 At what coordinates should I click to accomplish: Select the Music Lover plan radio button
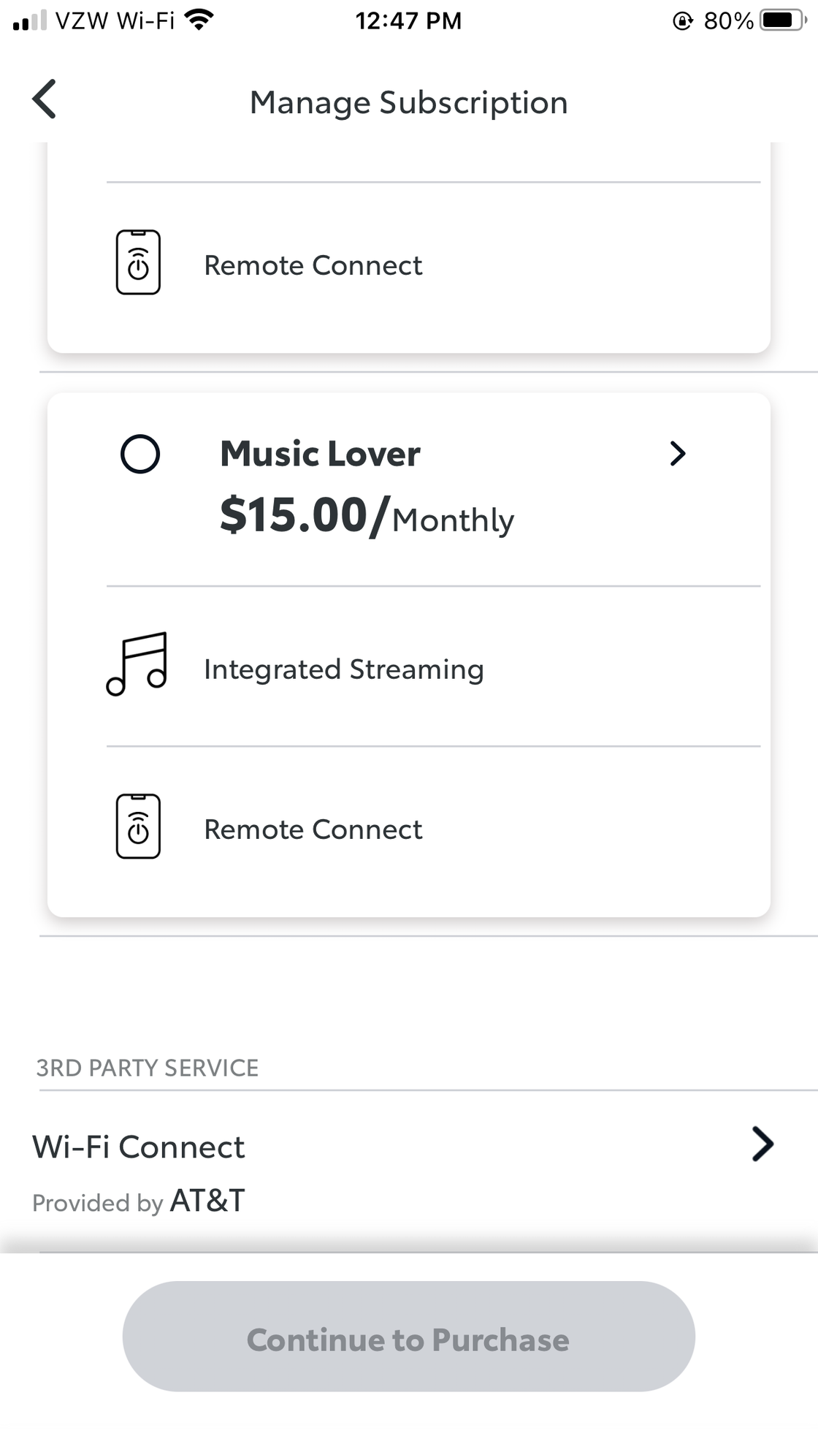140,454
